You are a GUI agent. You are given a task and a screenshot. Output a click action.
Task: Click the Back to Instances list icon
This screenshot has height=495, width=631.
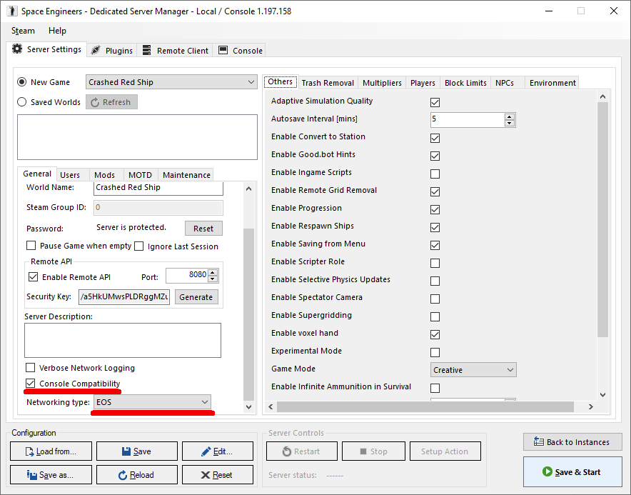(x=538, y=442)
